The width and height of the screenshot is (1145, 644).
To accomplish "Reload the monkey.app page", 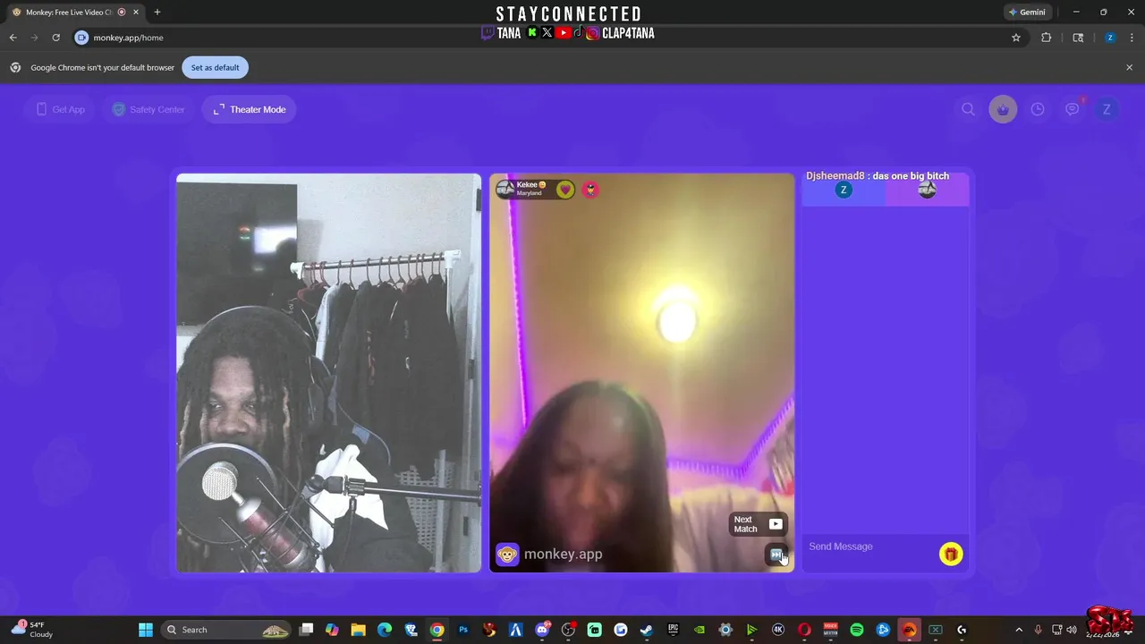I will pyautogui.click(x=55, y=38).
